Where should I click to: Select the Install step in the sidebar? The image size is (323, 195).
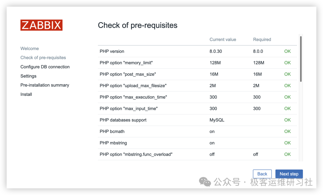click(26, 94)
